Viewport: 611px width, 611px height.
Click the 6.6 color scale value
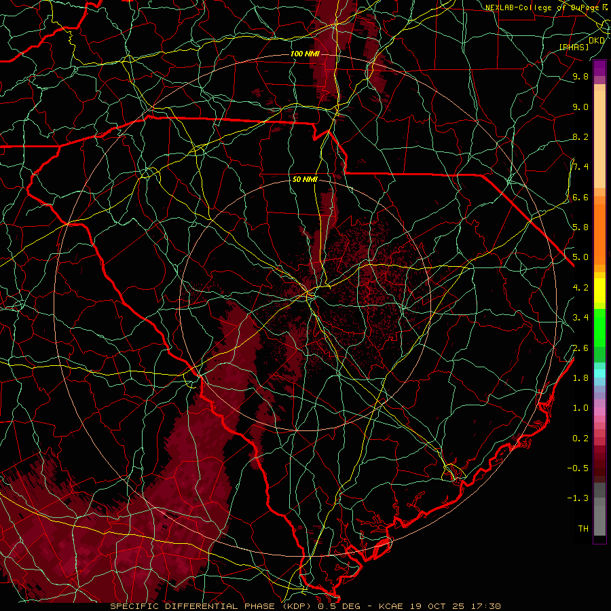580,197
